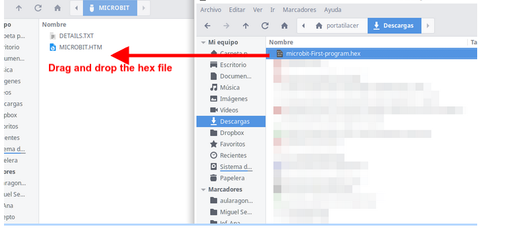Open the Ver menu
Viewport: 506px width, 247px height.
(257, 9)
